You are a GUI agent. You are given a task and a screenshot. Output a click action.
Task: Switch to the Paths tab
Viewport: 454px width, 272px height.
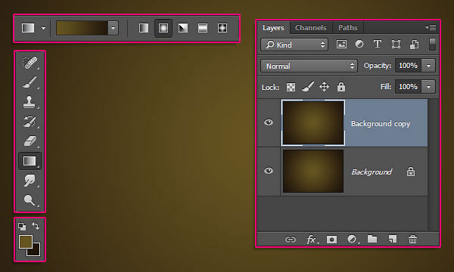click(348, 28)
